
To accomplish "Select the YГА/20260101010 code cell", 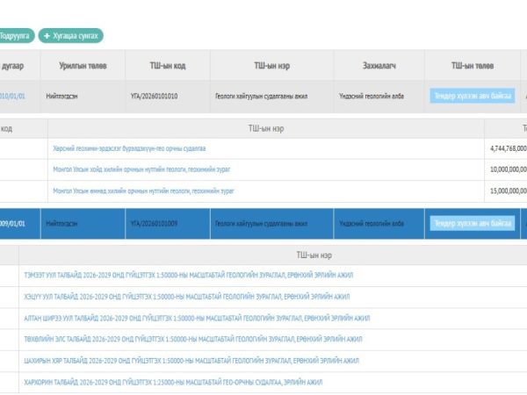I will (x=154, y=96).
